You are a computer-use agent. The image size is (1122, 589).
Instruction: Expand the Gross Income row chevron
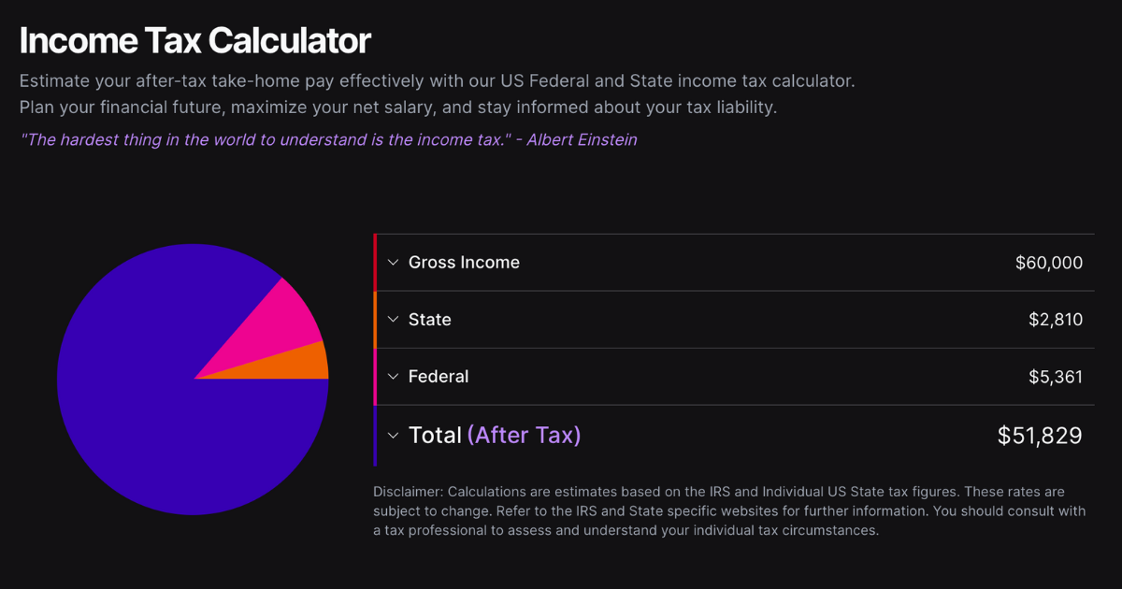click(393, 263)
